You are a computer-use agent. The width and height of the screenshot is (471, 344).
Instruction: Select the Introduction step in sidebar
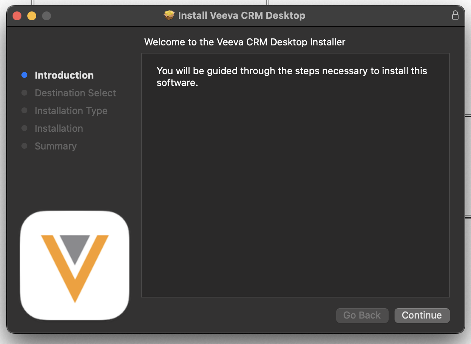pyautogui.click(x=64, y=75)
